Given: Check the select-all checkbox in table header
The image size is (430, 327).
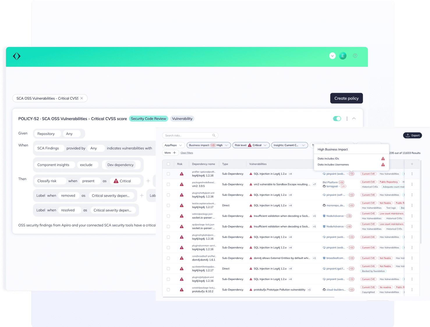Looking at the screenshot, I should (x=168, y=164).
